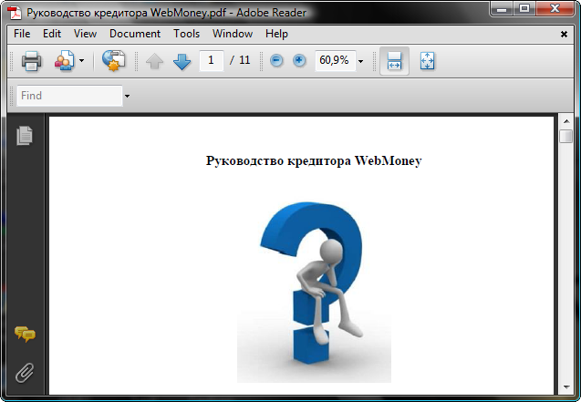Open the zoom percentage dropdown arrow
Screen dimensions: 581x402
360,61
